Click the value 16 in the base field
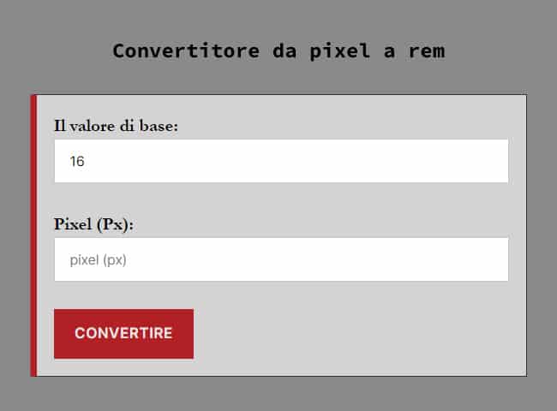557x411 pixels. [77, 161]
